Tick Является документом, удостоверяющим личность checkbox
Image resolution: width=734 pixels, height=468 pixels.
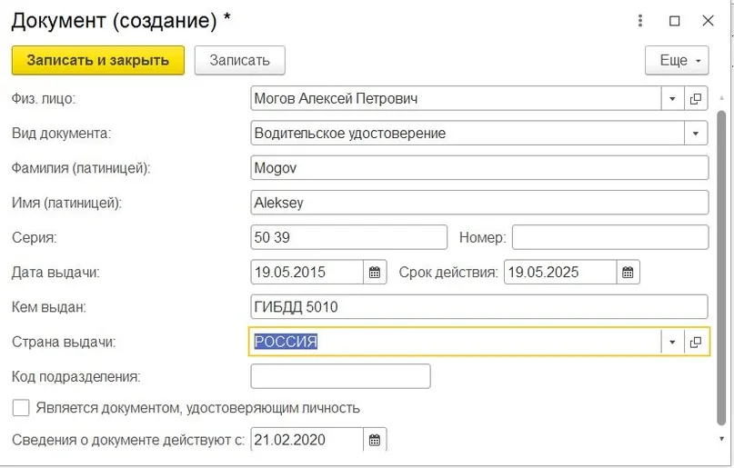[x=21, y=408]
